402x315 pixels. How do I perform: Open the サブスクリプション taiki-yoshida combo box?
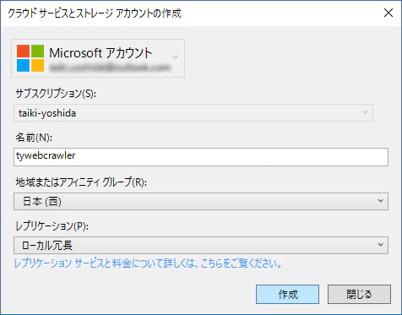193,113
